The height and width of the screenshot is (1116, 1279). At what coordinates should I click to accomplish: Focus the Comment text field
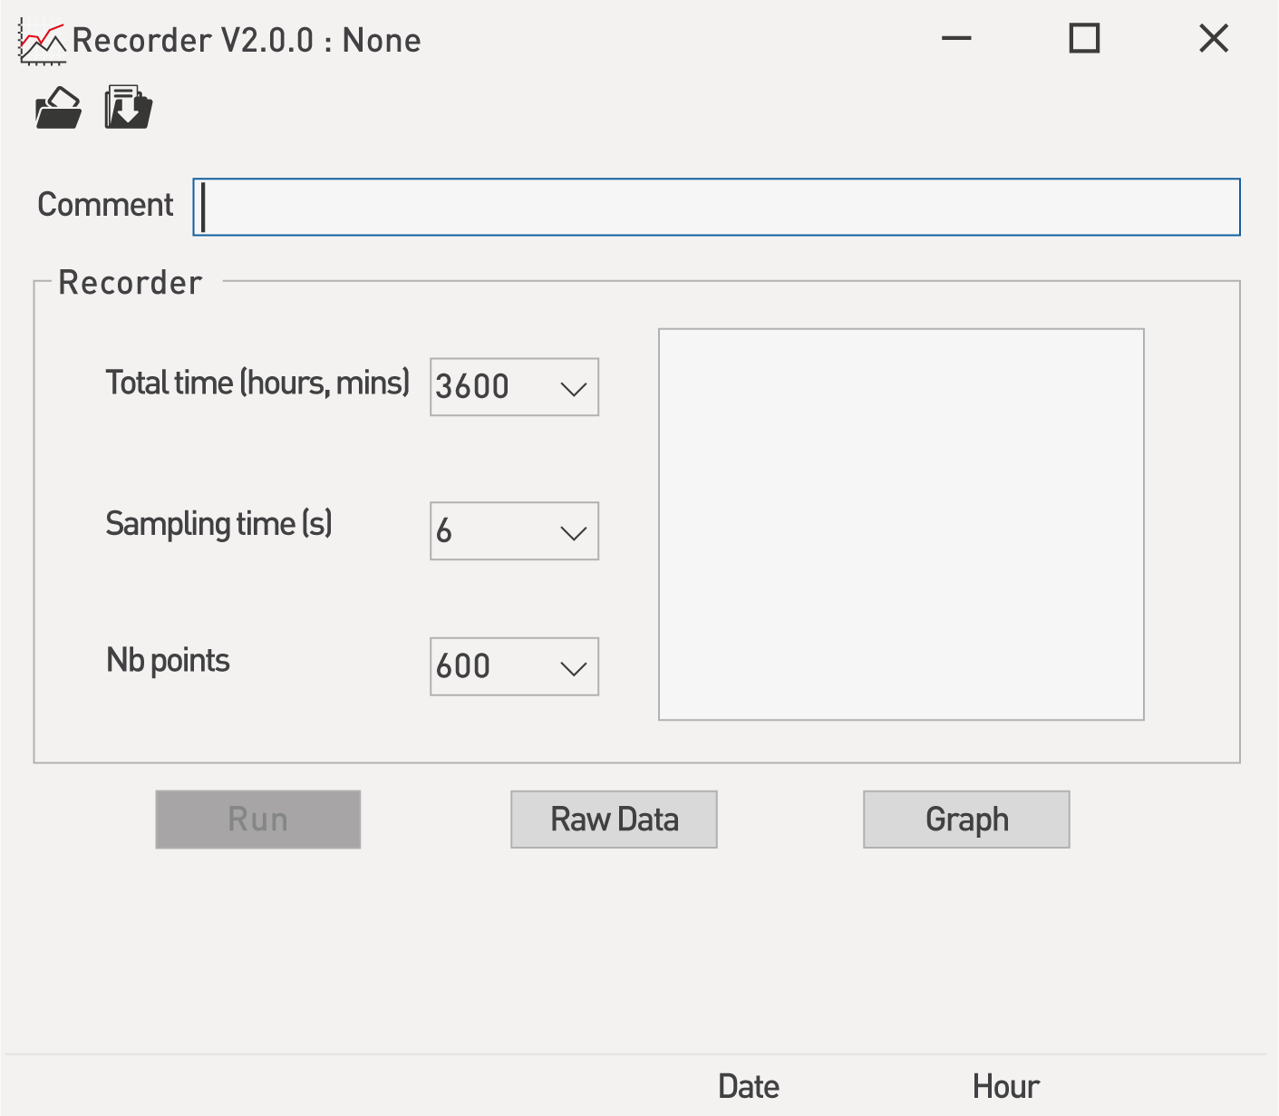[716, 208]
